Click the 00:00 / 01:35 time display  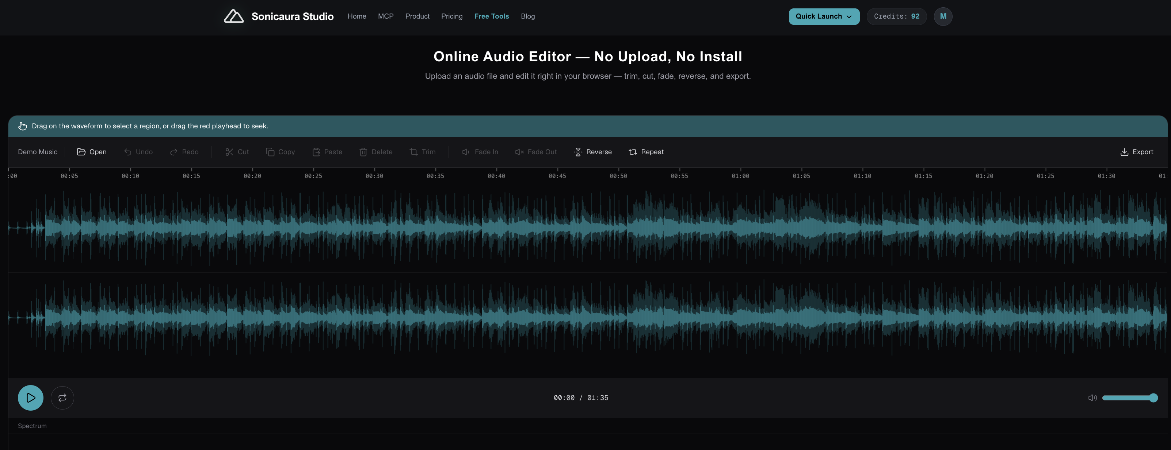580,398
